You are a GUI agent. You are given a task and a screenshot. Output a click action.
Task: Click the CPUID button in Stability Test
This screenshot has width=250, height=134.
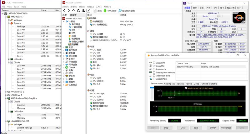[213, 128]
